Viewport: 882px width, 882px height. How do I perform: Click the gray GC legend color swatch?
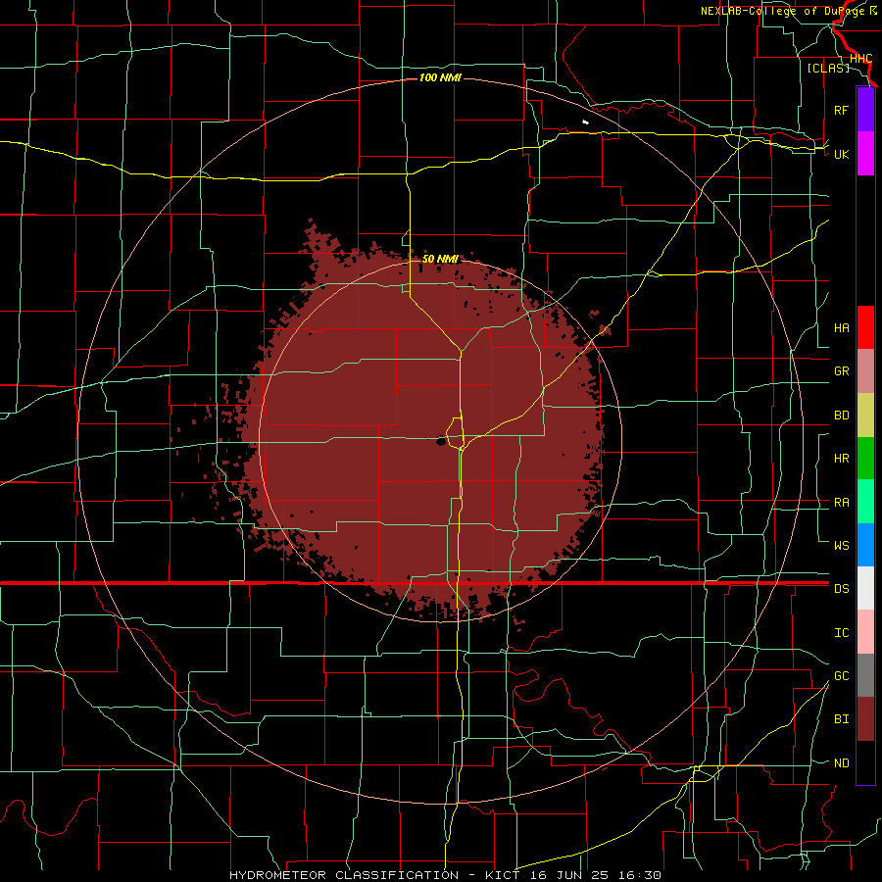point(865,675)
